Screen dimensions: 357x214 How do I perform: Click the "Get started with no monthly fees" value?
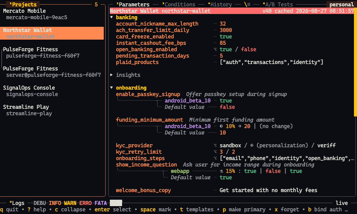point(268,190)
